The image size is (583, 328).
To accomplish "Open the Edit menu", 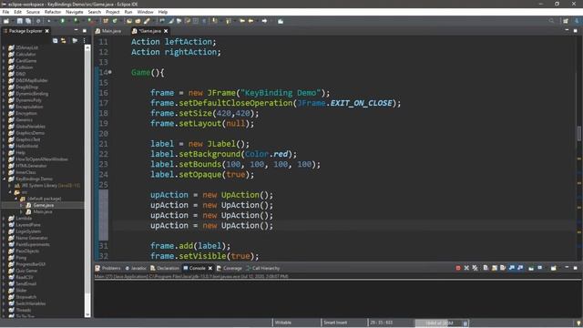I will coord(17,12).
